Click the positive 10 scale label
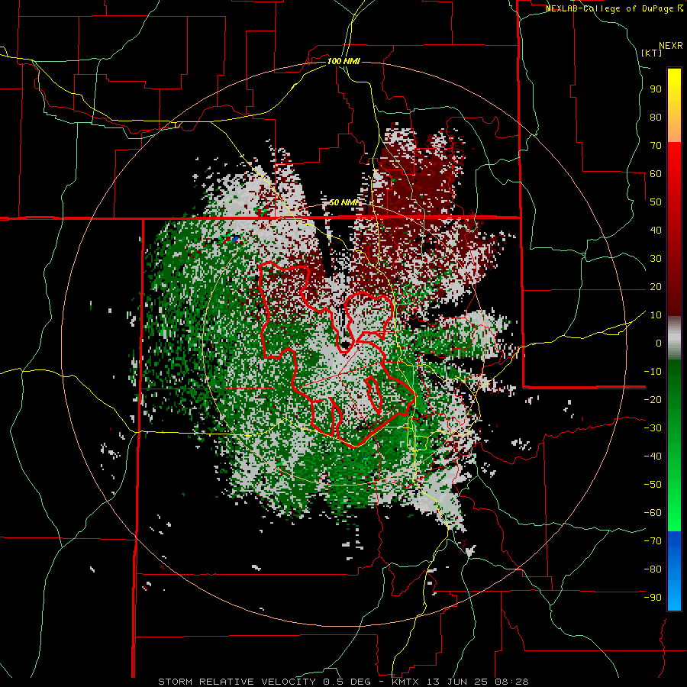Image resolution: width=687 pixels, height=687 pixels. pos(656,315)
